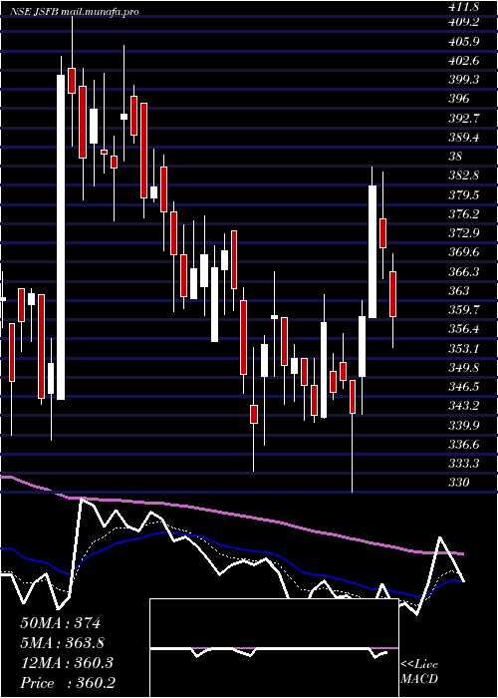Click the last red candlestick on the right
The height and width of the screenshot is (698, 498).
click(x=392, y=294)
